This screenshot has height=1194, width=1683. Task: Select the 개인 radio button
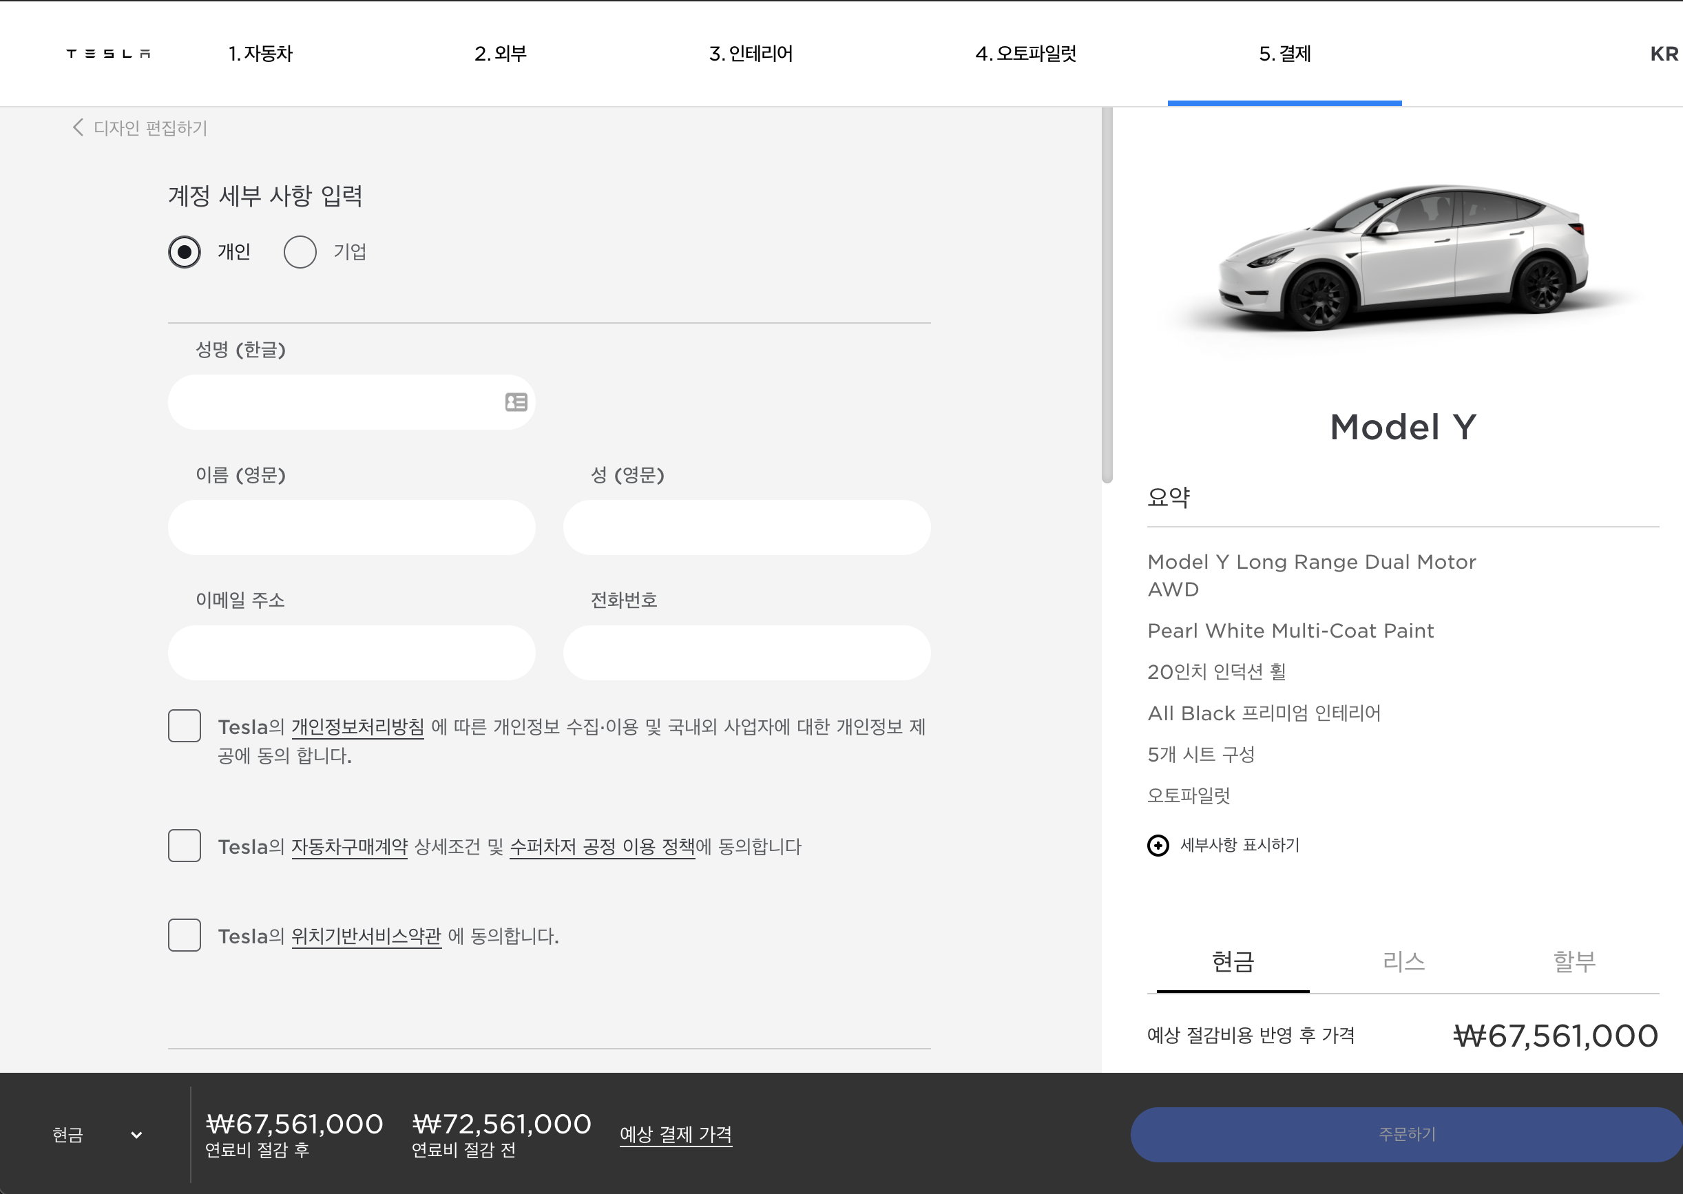coord(185,252)
